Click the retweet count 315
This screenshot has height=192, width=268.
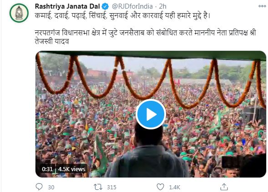(x=111, y=187)
